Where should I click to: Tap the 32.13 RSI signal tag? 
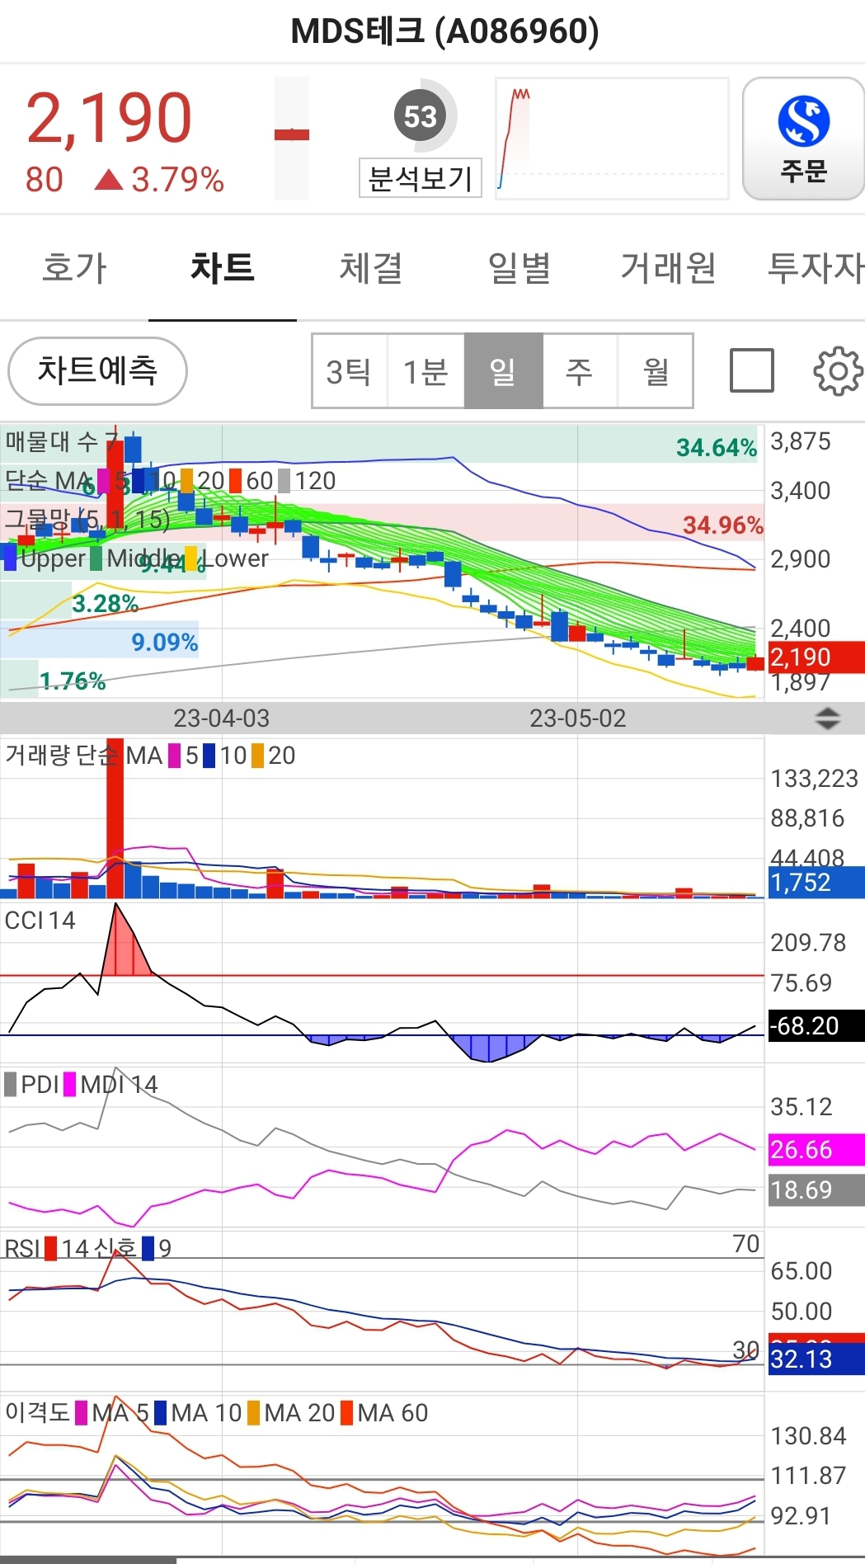point(816,1359)
